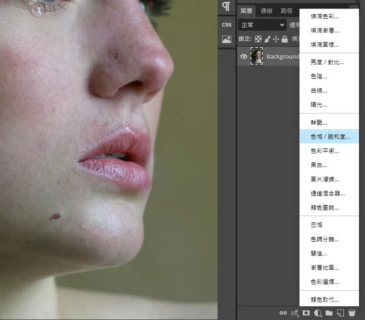This screenshot has width=365, height=320.
Task: Choose 色調分離... adjustment
Action: tap(329, 239)
